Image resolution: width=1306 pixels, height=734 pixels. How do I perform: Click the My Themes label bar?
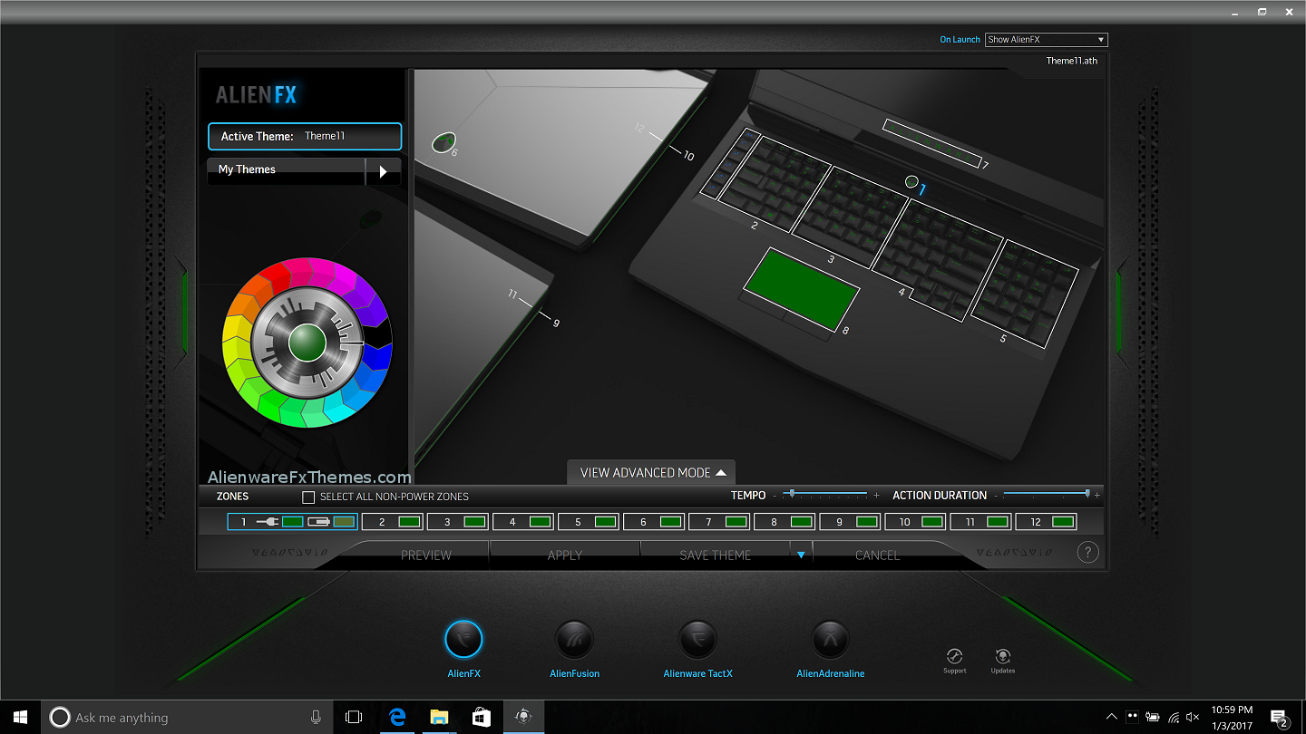coord(287,169)
